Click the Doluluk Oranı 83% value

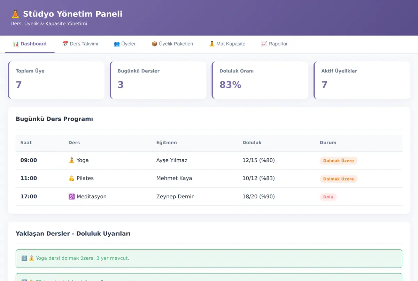coord(230,85)
